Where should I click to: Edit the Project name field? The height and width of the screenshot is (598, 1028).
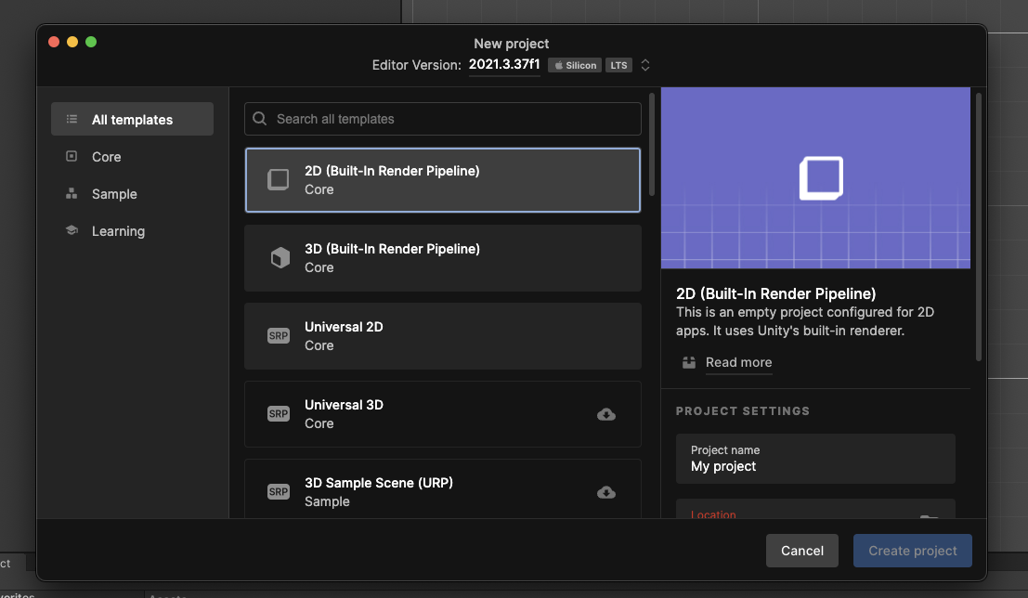click(815, 459)
